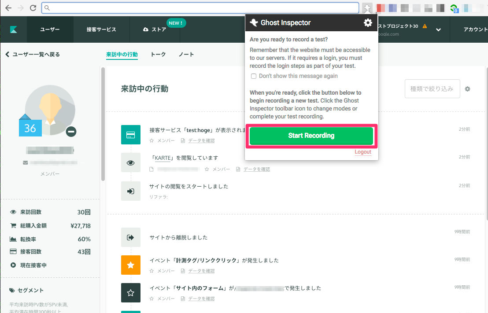Viewport: 488px width, 313px height.
Task: Open the ストア menu item
Action: (155, 29)
